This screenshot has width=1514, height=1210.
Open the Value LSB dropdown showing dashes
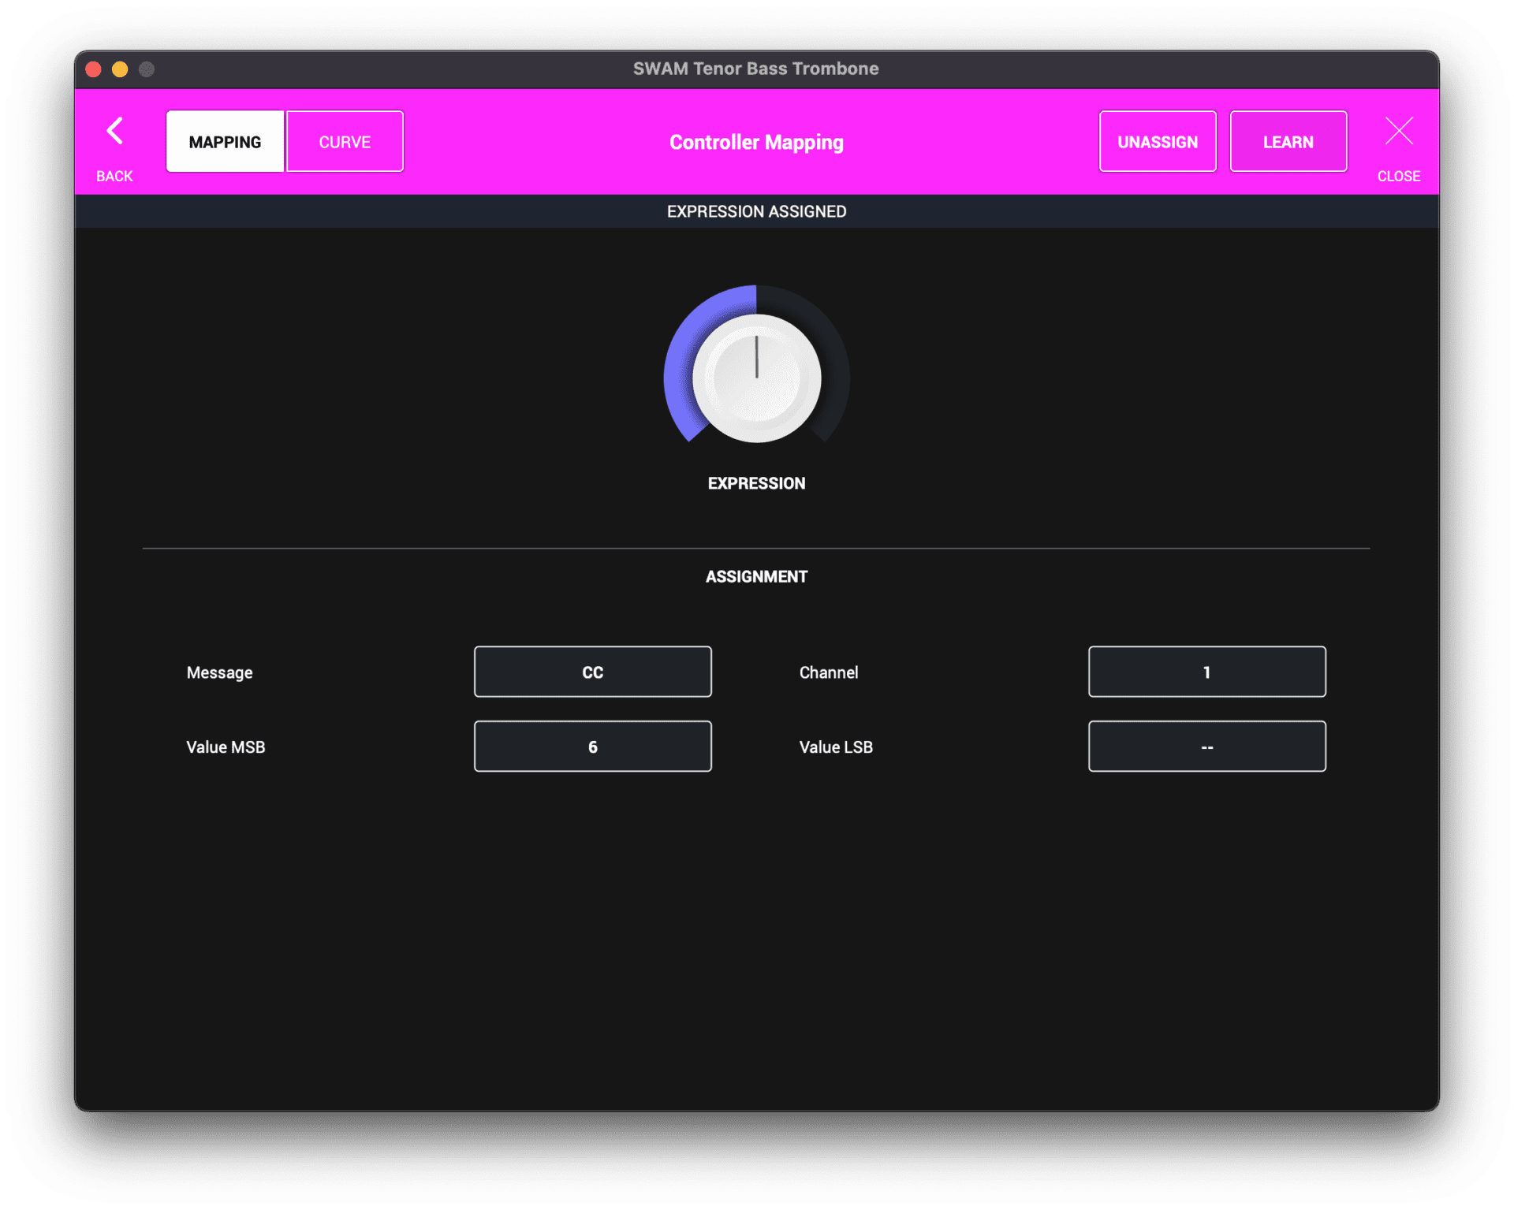pos(1206,746)
